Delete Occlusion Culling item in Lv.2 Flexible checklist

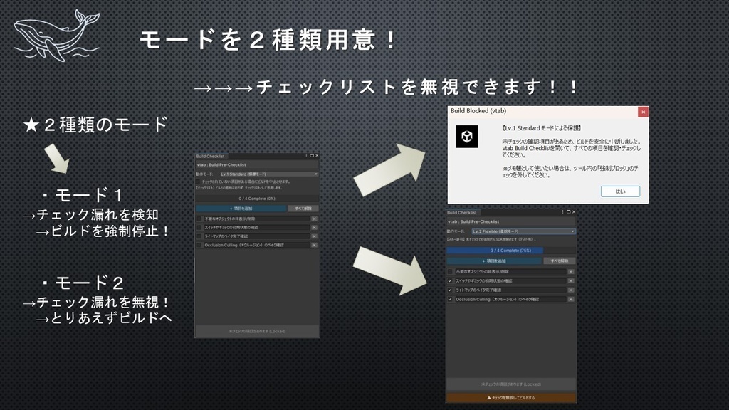[x=571, y=300]
